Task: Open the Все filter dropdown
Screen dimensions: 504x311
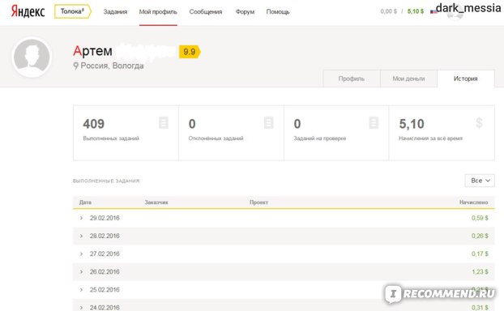Action: coord(480,181)
